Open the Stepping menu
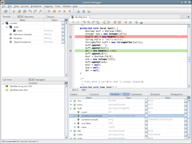Screen dimensions: 192x144 click(x=48, y=6)
